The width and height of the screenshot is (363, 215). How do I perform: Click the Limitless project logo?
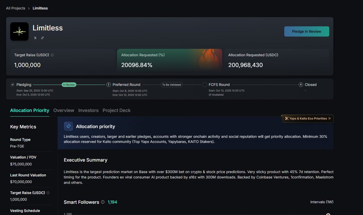pyautogui.click(x=19, y=31)
